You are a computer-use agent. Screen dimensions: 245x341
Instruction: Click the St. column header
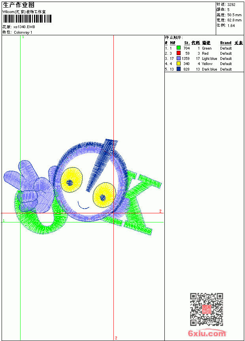pos(187,43)
